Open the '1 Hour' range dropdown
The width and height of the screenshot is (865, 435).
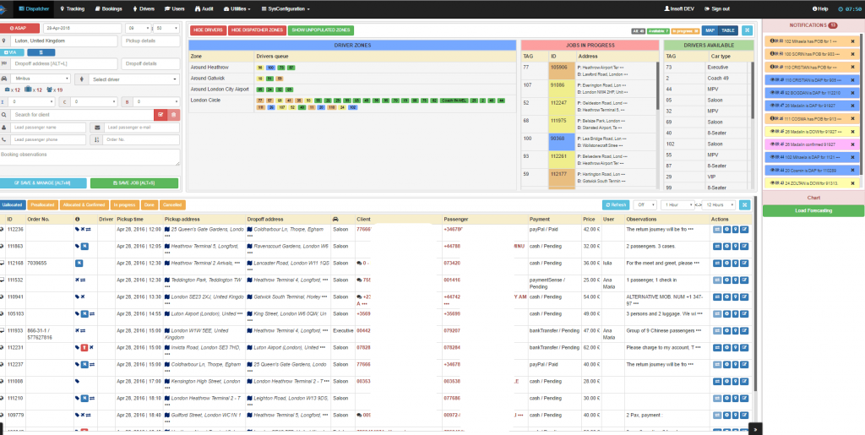pos(677,204)
